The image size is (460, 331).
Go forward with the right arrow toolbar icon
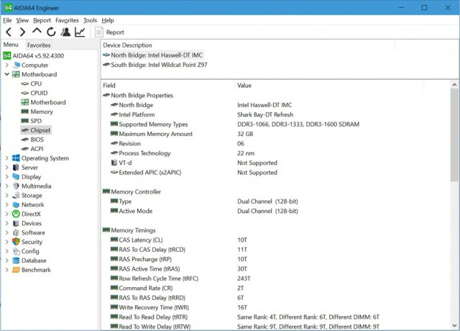22,32
